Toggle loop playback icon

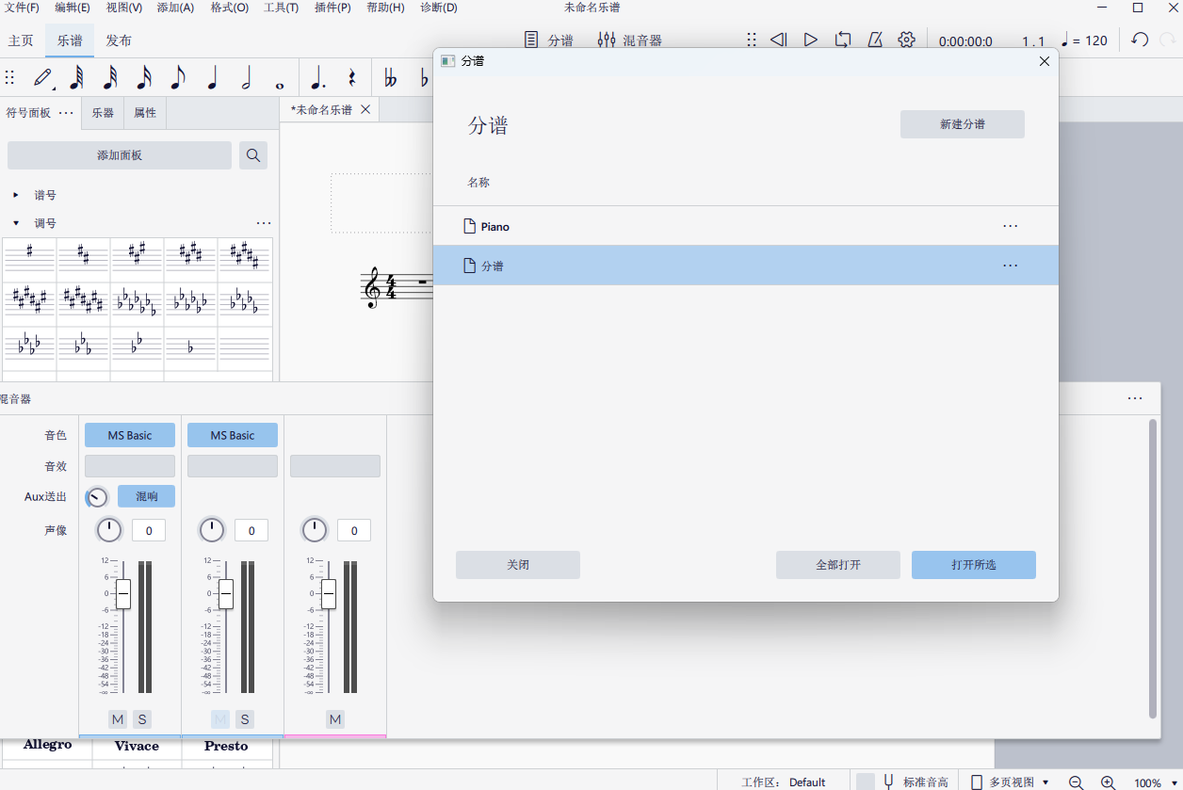842,40
